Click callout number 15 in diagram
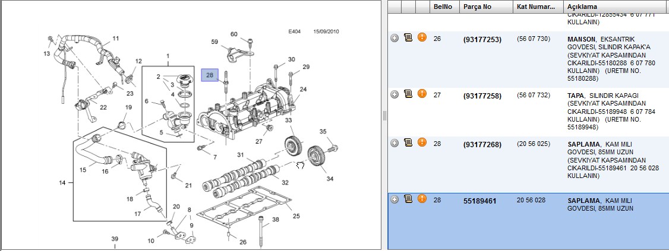 [83, 170]
